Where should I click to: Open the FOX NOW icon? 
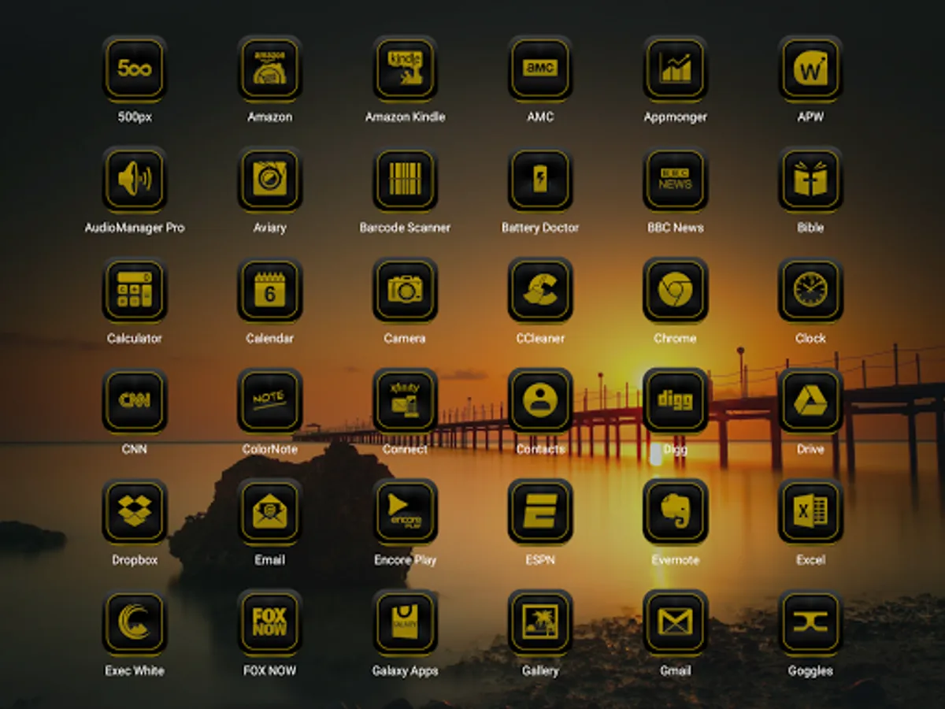269,622
